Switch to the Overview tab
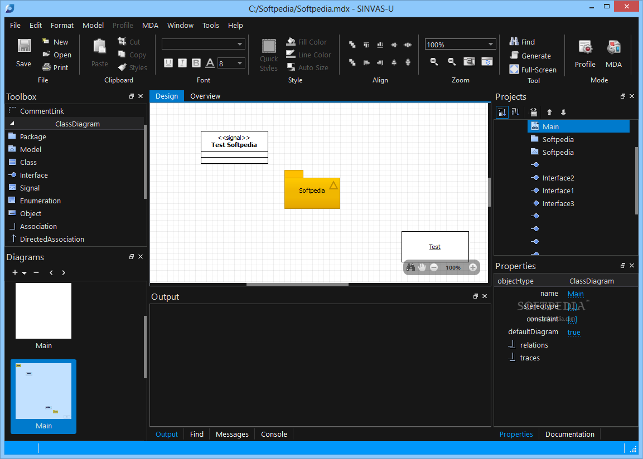Image resolution: width=643 pixels, height=459 pixels. pyautogui.click(x=205, y=96)
